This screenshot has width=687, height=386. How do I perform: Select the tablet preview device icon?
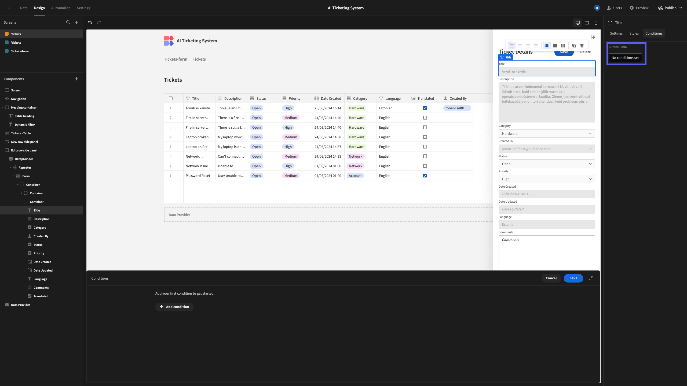click(587, 23)
